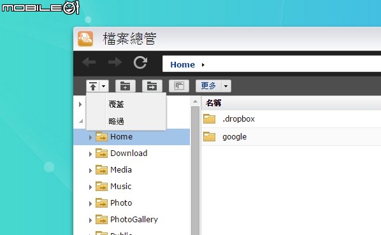Open the breadcrumb arrow after Home

tap(203, 65)
